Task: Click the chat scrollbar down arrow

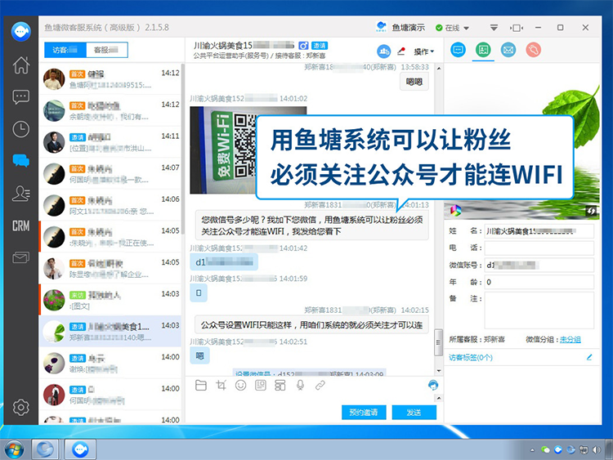Action: (x=439, y=370)
